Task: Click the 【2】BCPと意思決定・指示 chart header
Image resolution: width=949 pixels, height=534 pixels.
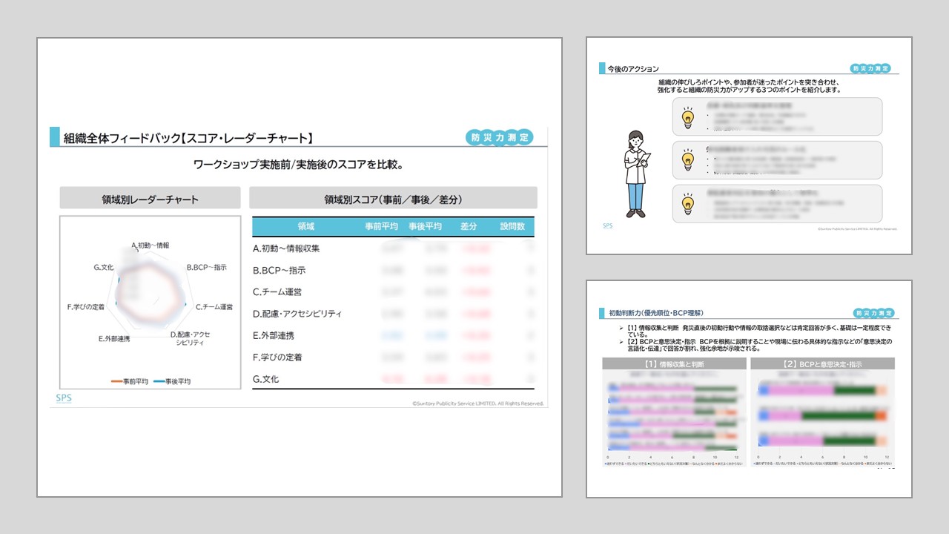Action: (x=822, y=364)
